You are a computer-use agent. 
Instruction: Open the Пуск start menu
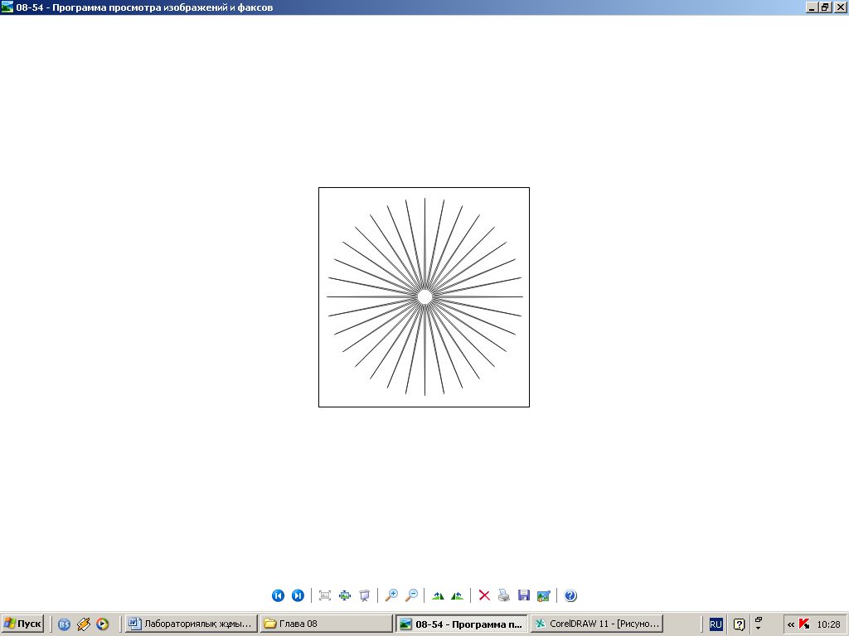[22, 624]
